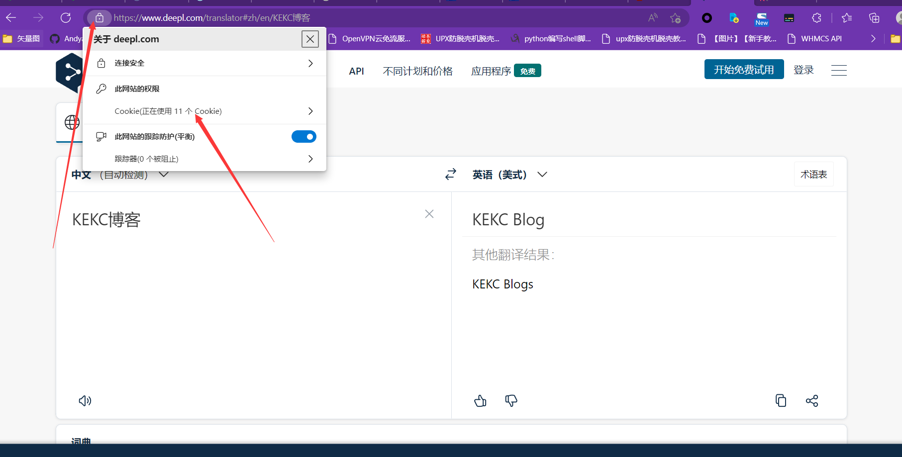Toggle tracking prevention for this site
Image resolution: width=902 pixels, height=457 pixels.
pyautogui.click(x=303, y=137)
